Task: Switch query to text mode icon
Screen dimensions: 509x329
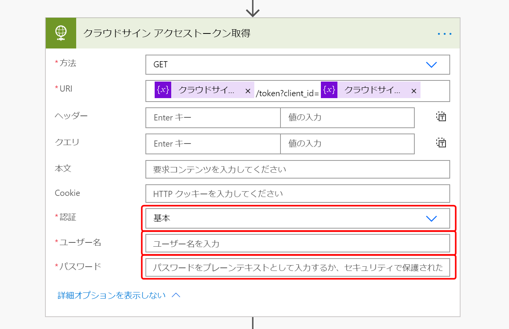Action: [x=441, y=143]
